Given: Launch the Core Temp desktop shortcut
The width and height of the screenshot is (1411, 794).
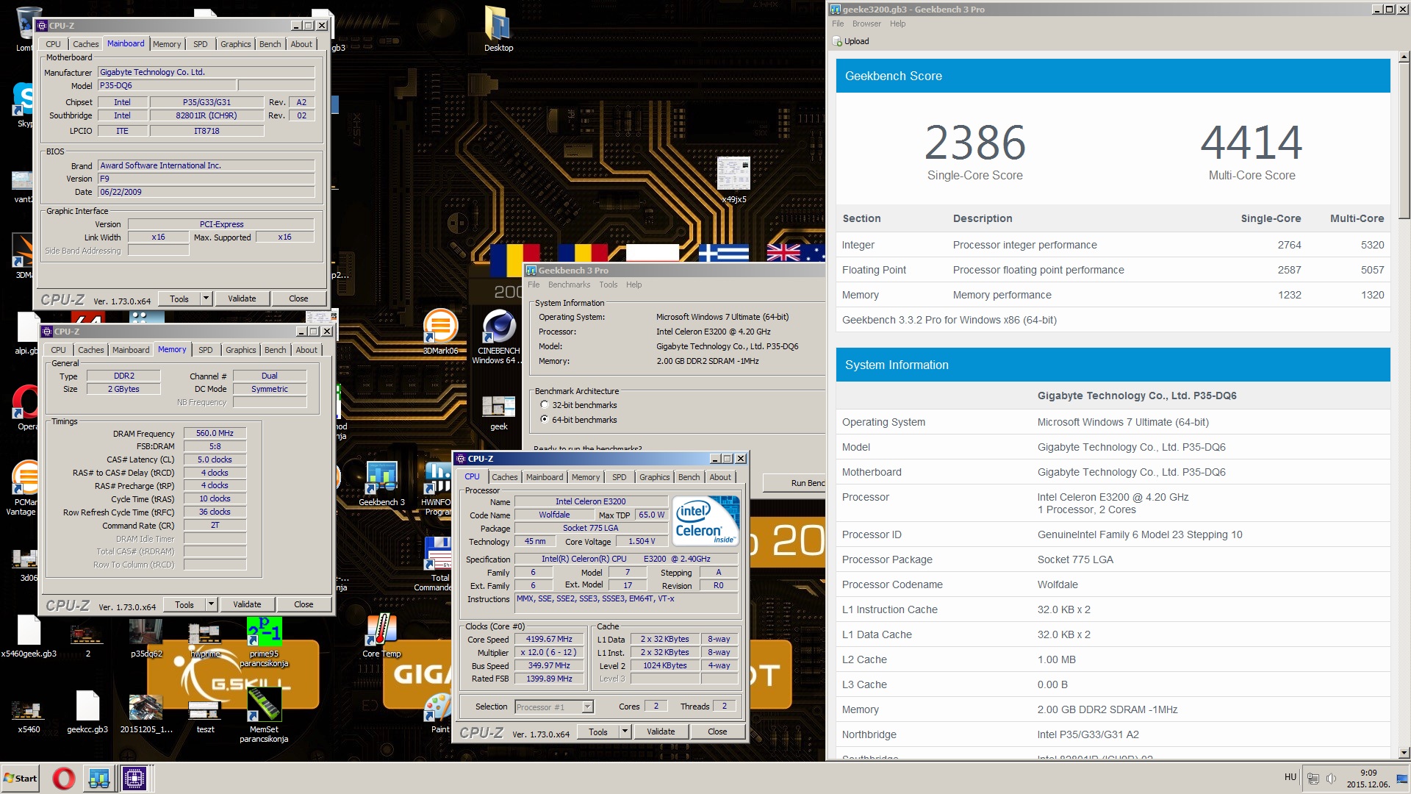Looking at the screenshot, I should coord(381,637).
